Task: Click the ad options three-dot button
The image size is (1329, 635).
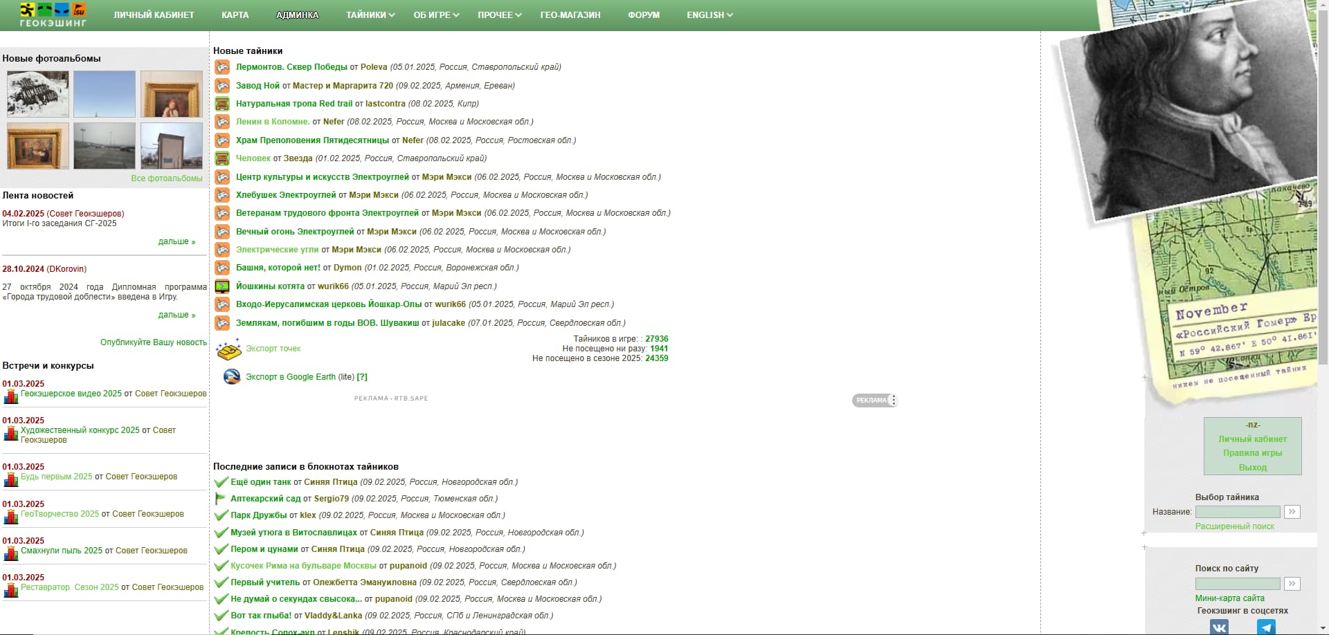Action: pos(894,401)
